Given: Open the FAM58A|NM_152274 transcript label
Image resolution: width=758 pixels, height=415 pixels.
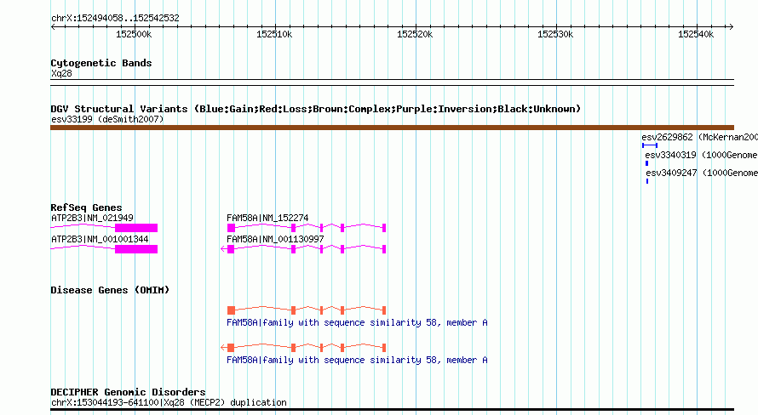Looking at the screenshot, I should tap(267, 218).
